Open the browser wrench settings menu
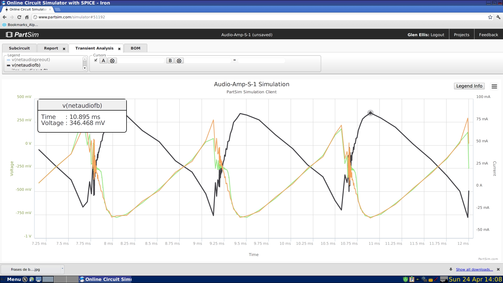 pos(498,17)
